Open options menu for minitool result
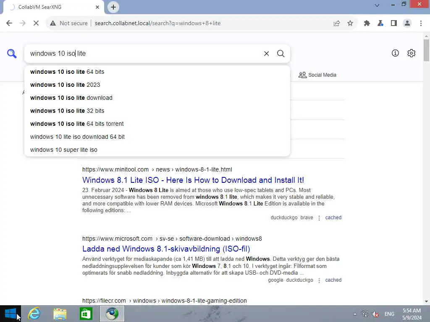 click(319, 218)
